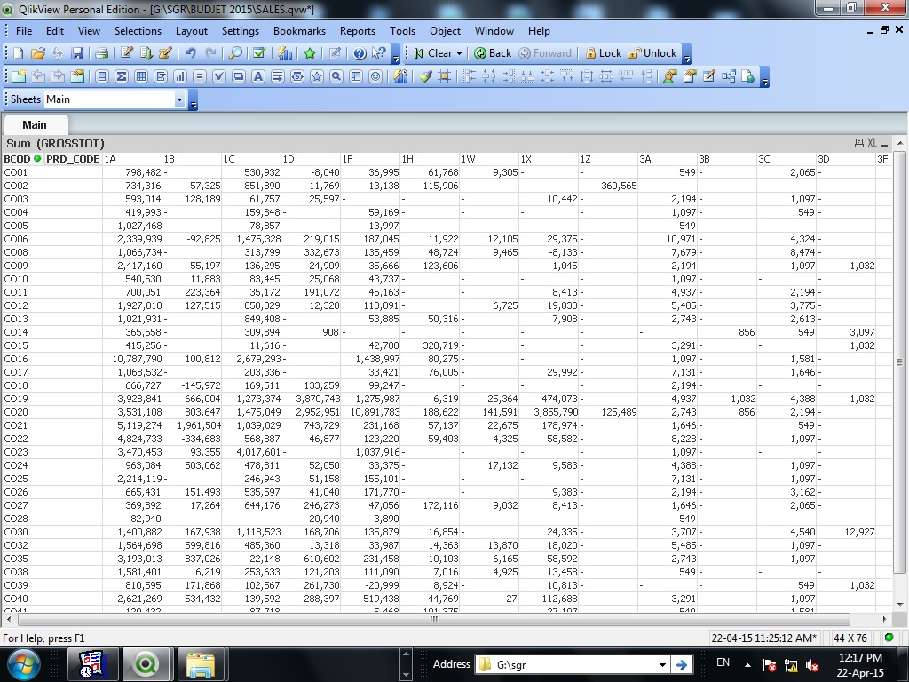Send pivot table to Excel (XL)
The width and height of the screenshot is (909, 682).
(871, 143)
